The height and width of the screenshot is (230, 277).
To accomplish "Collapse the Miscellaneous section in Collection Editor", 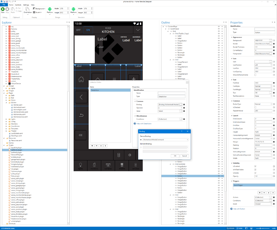I will tap(135, 116).
